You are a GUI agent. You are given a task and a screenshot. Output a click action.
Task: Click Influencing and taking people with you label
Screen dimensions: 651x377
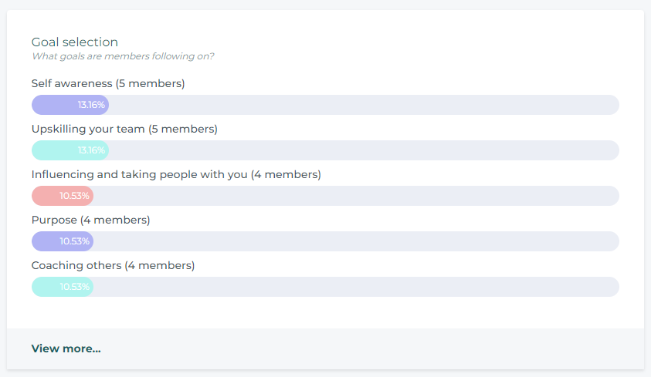point(176,174)
